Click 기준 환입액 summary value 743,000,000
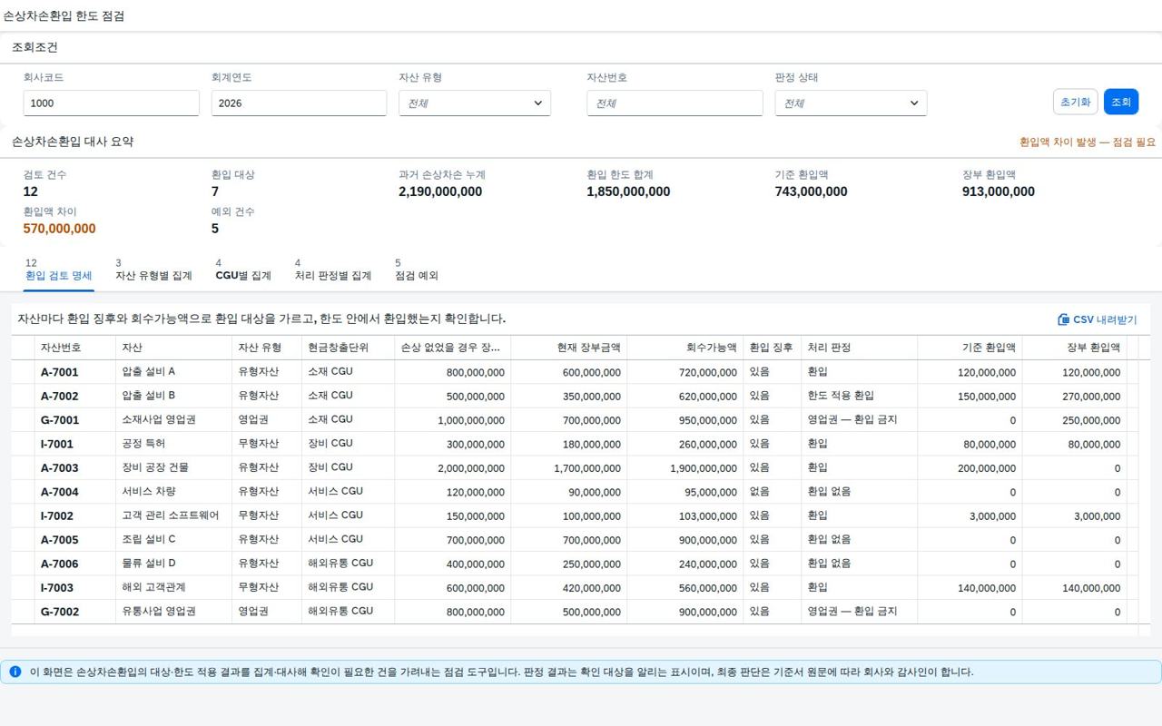This screenshot has height=726, width=1162. tap(811, 191)
